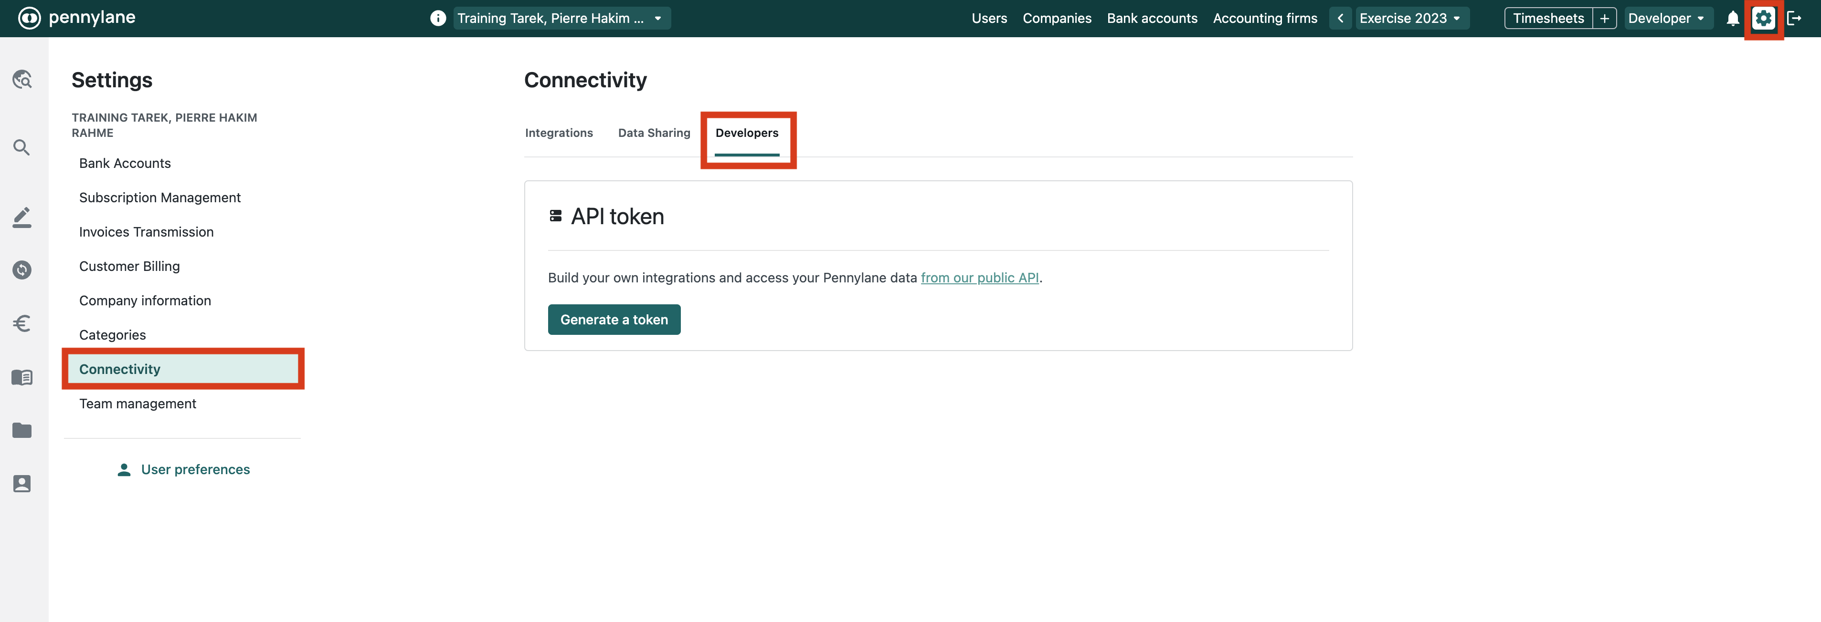The height and width of the screenshot is (622, 1821).
Task: Select Team management in settings
Action: point(137,404)
